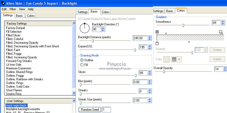Viewport: 227px width, 113px height.
Task: Open the View menu
Action: point(22,9)
